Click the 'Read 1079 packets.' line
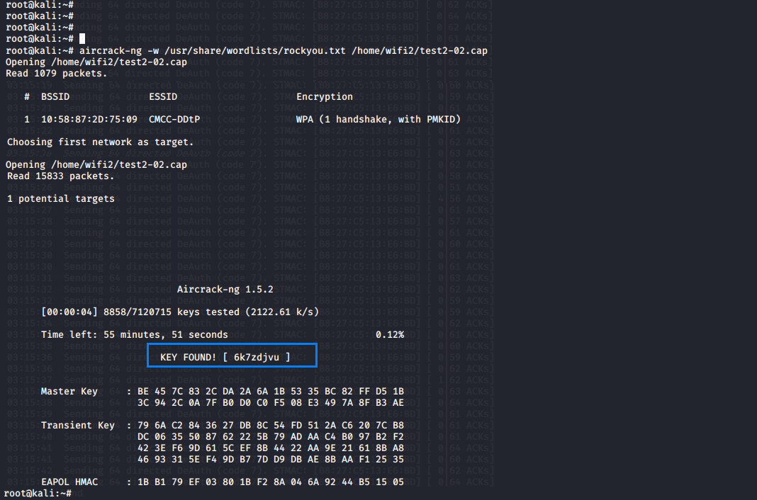757x500 pixels. pyautogui.click(x=56, y=73)
